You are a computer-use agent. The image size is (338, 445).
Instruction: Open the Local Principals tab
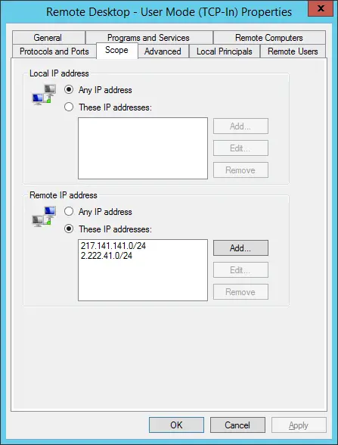click(x=225, y=51)
